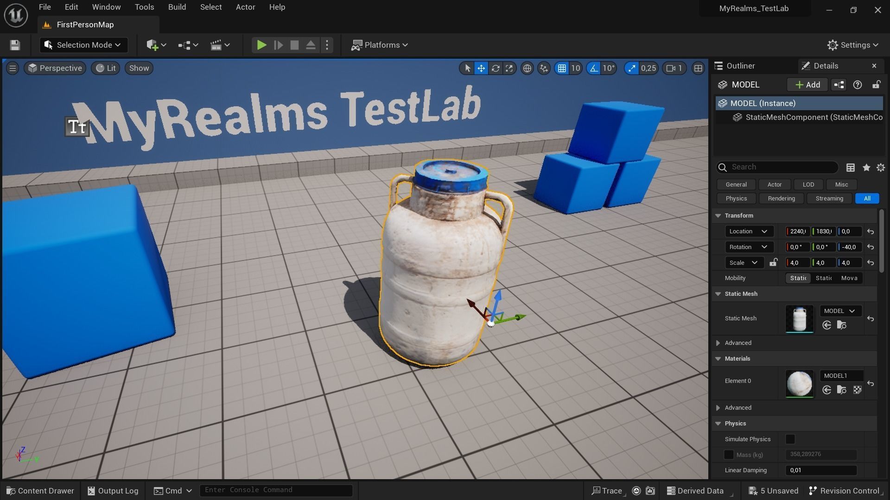Click the Location X value field

click(798, 231)
